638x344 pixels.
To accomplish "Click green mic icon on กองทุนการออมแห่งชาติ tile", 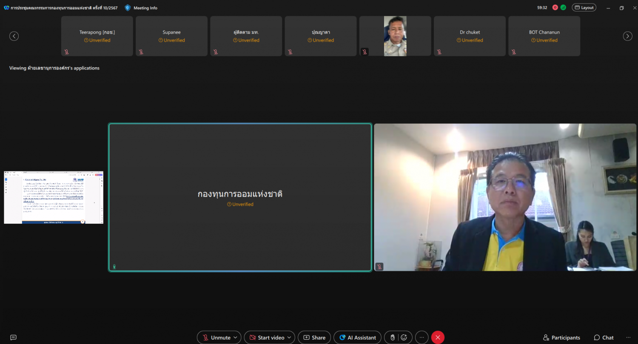I will 114,267.
